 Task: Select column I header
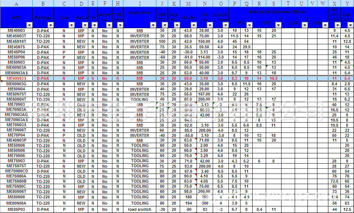click(139, 3)
